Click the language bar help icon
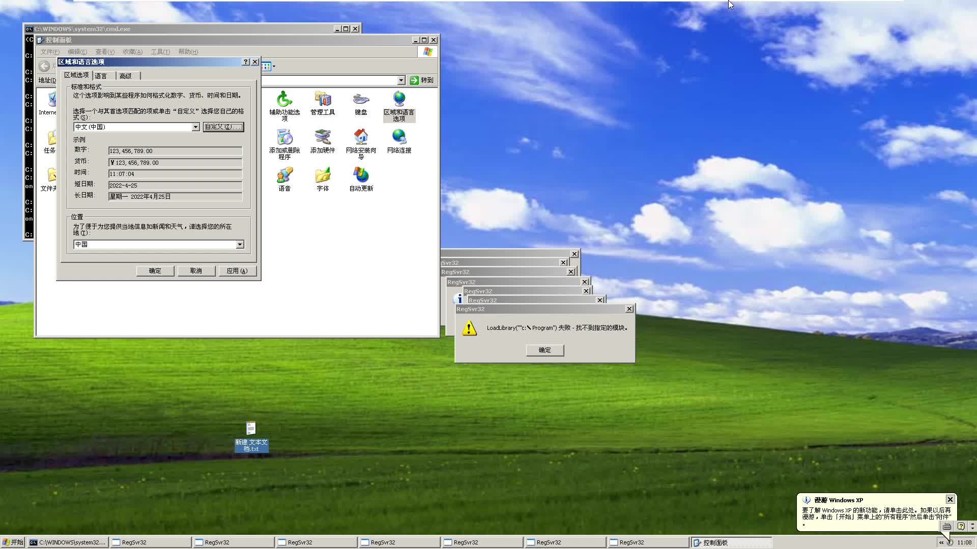The height and width of the screenshot is (549, 977). (x=961, y=526)
